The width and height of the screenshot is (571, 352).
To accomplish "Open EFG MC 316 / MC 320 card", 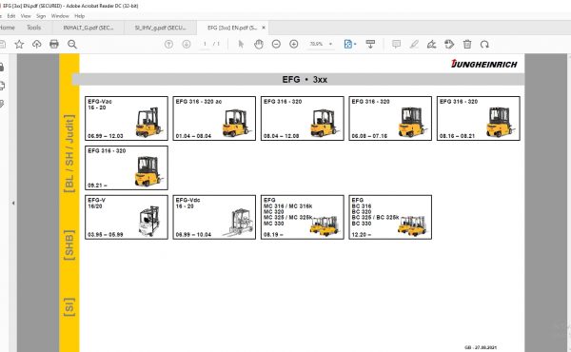I will [x=303, y=217].
